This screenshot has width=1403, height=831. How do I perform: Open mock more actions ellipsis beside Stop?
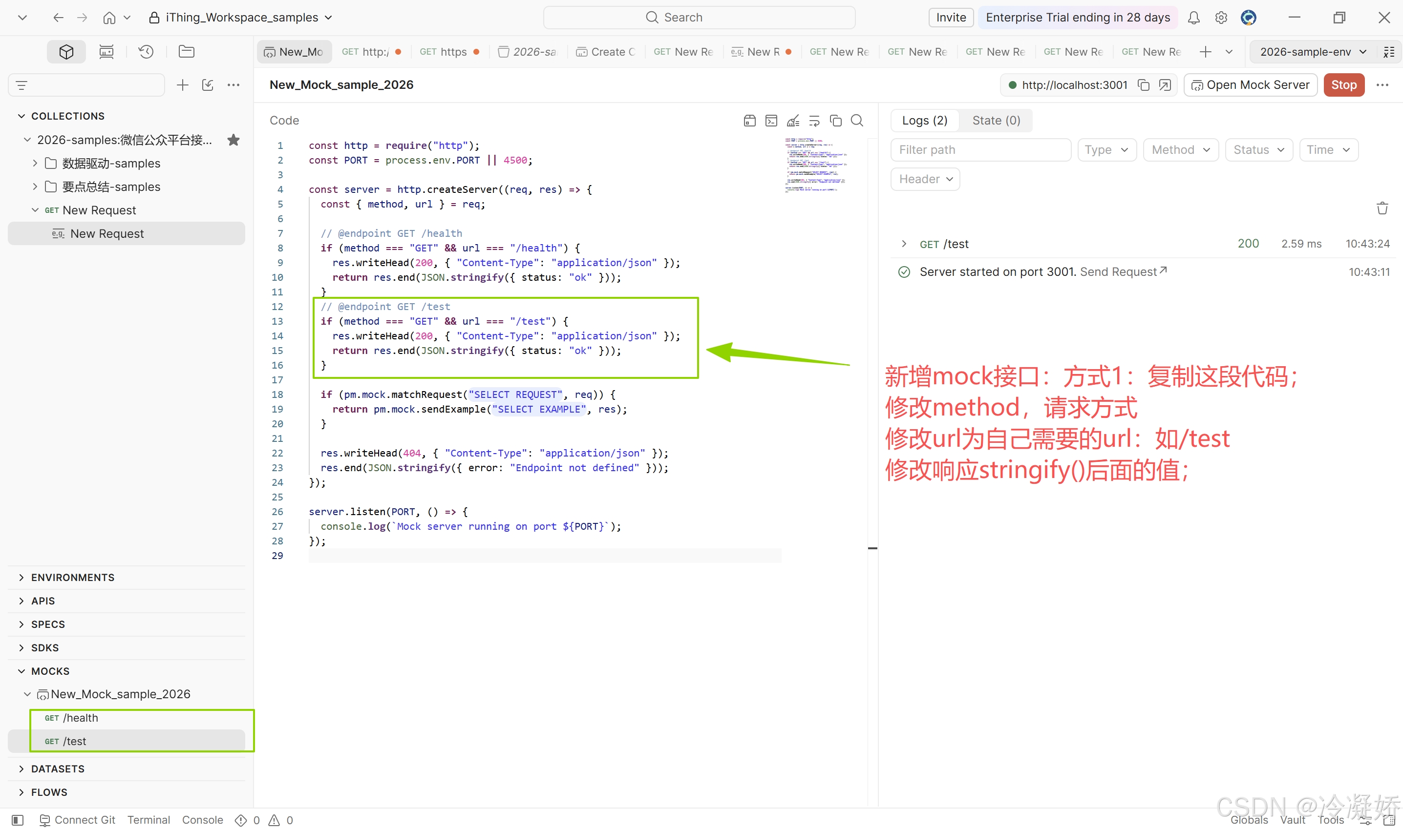click(1382, 85)
